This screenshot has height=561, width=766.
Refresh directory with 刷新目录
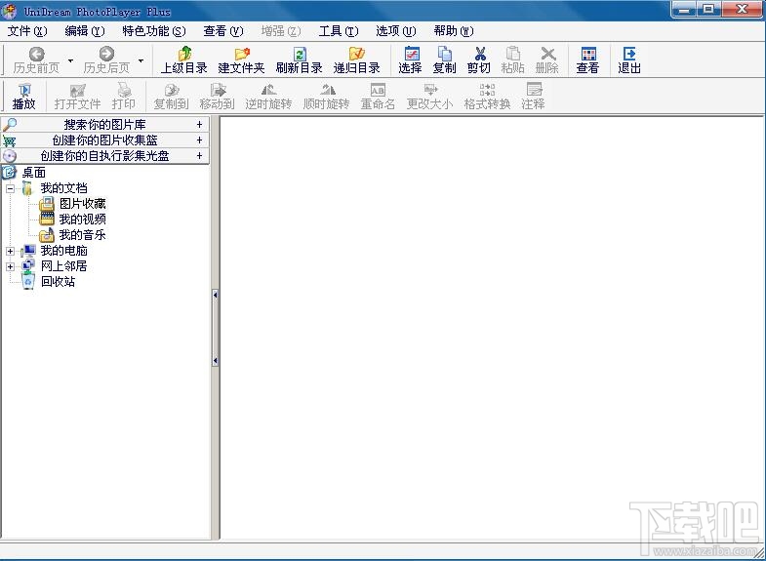pos(299,60)
